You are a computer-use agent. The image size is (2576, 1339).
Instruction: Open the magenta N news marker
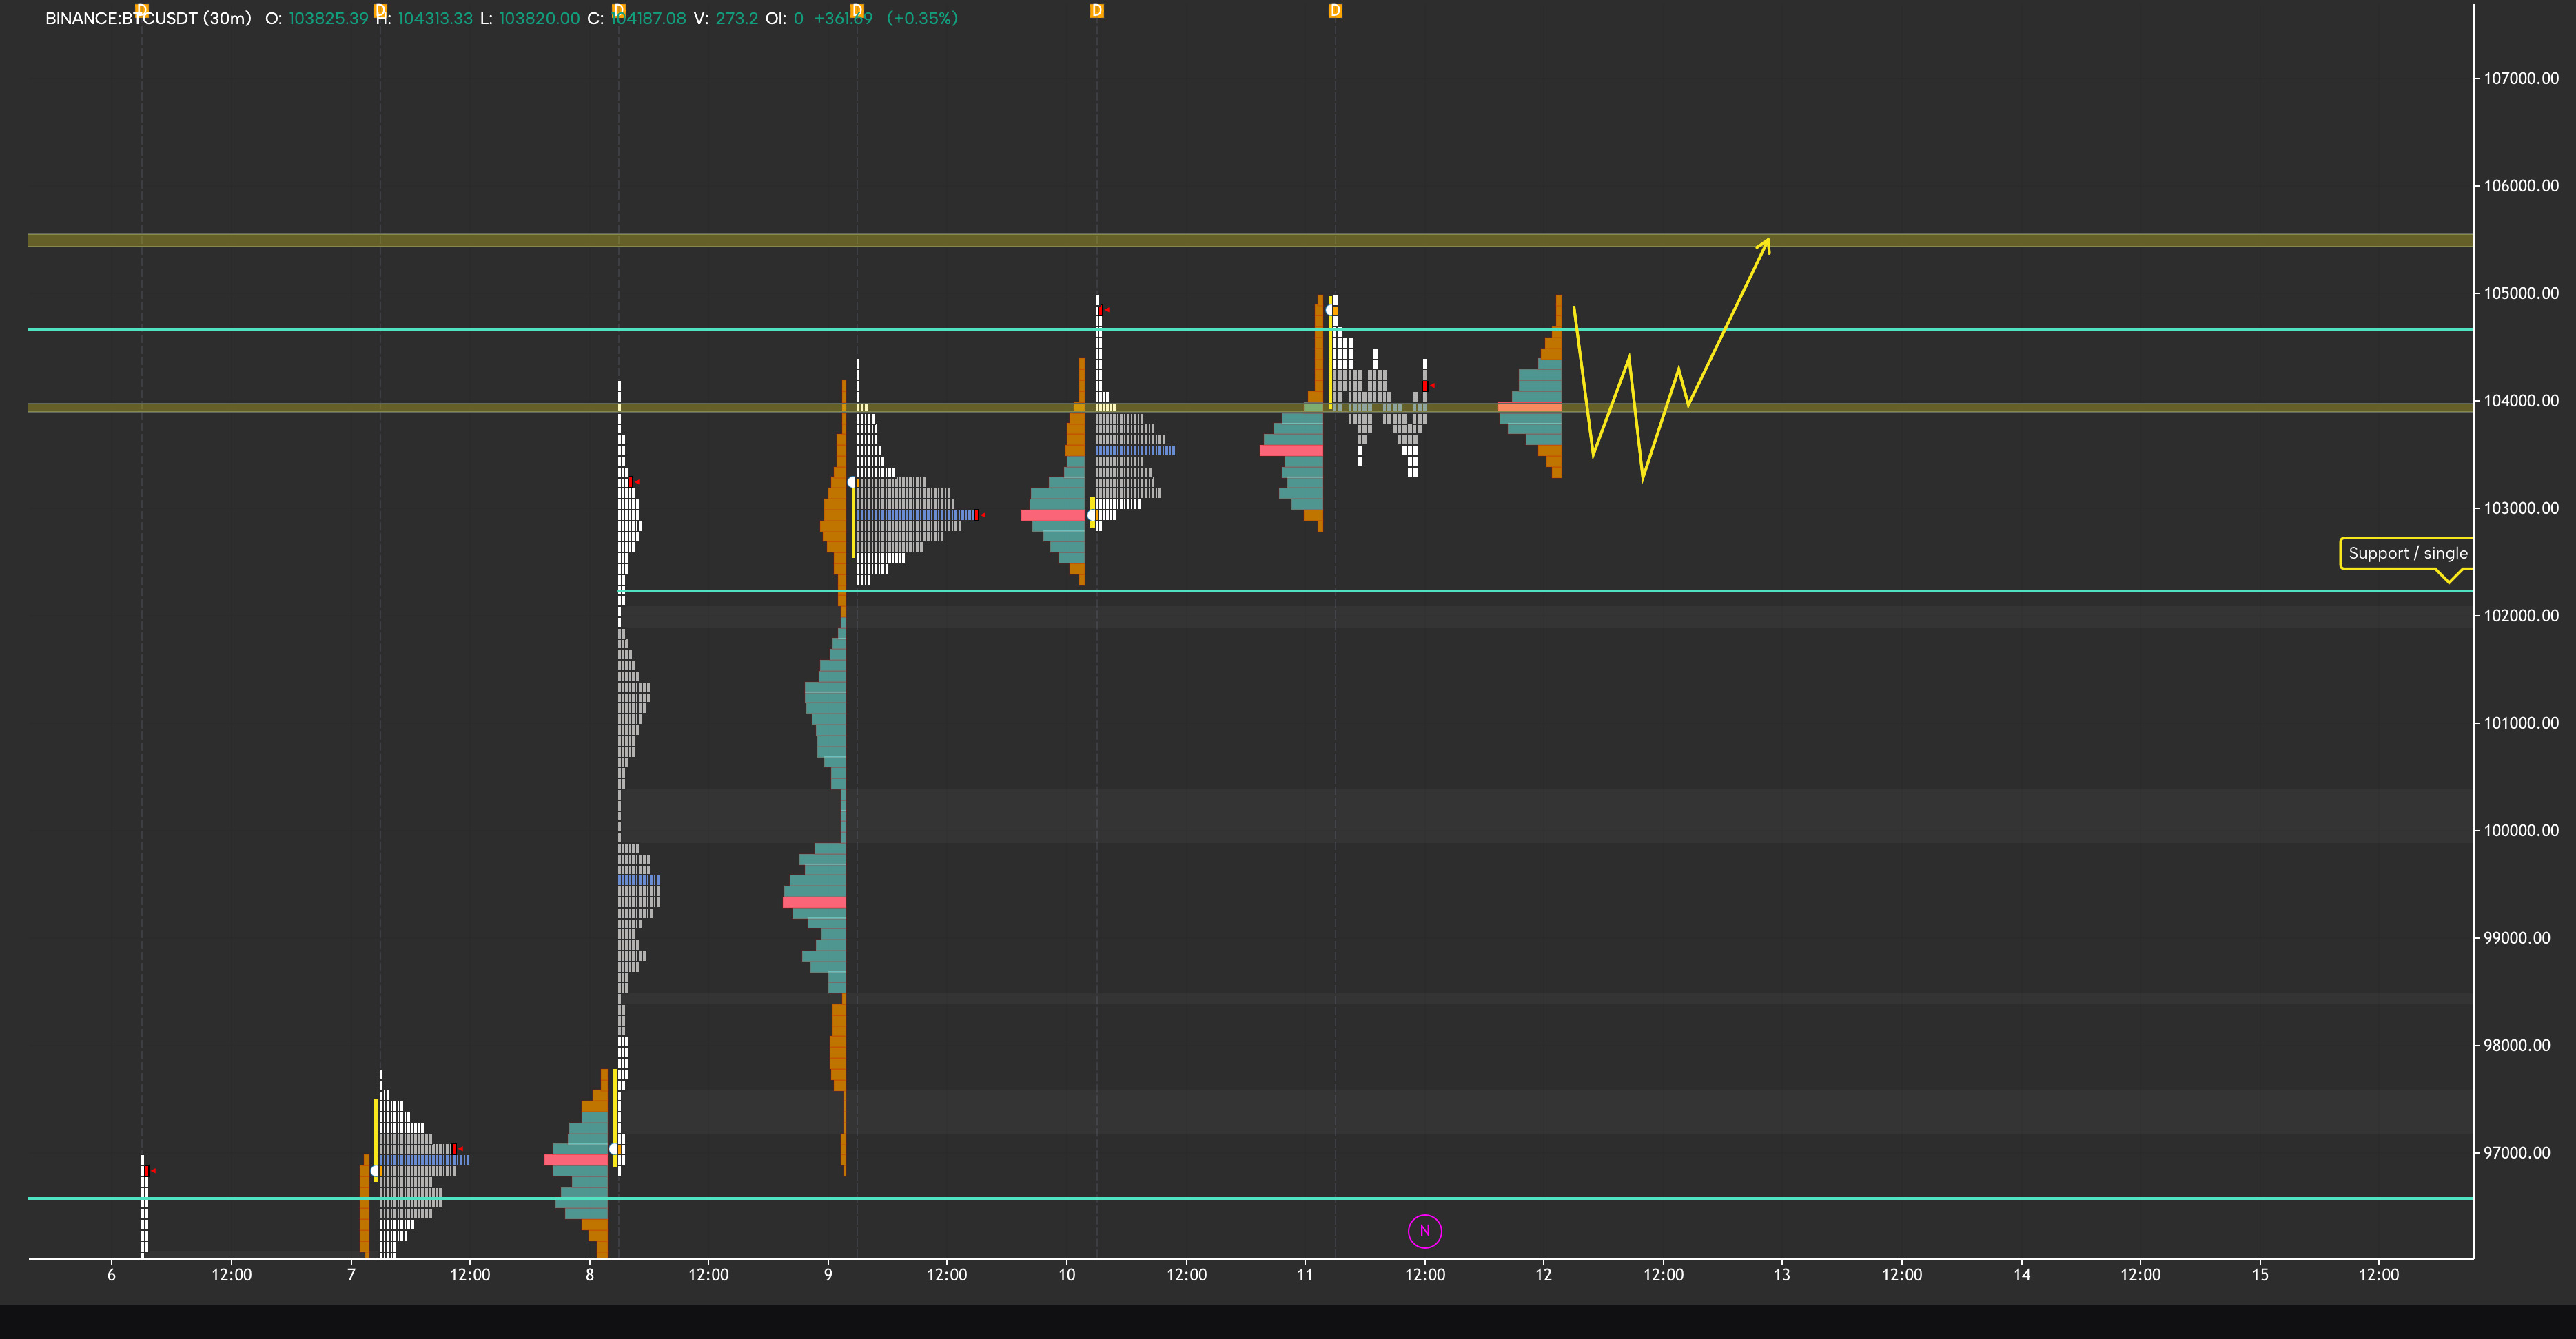pos(1424,1231)
